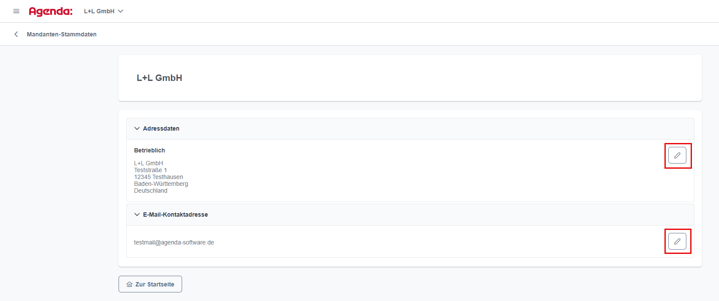Click the Deutschland country line
This screenshot has width=719, height=301.
[x=151, y=191]
